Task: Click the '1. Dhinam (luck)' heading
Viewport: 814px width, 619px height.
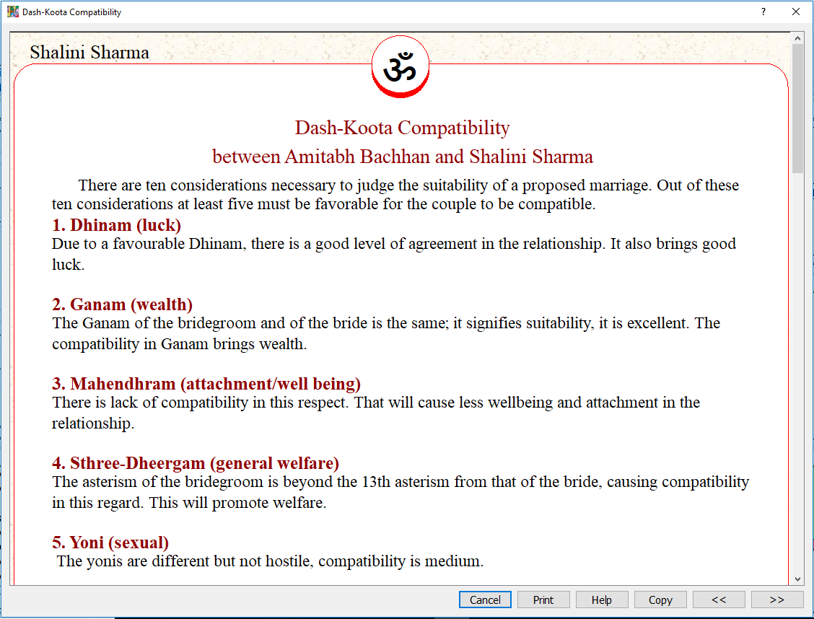Action: [116, 225]
